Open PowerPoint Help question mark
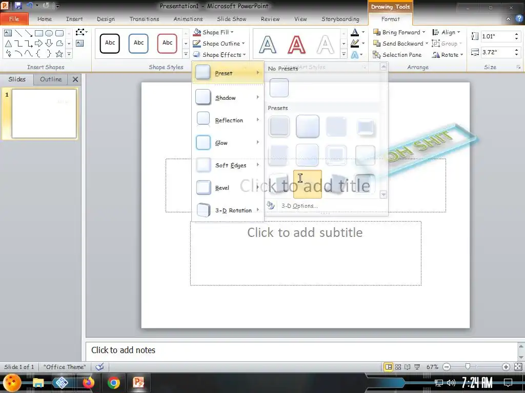The width and height of the screenshot is (525, 393). point(519,19)
